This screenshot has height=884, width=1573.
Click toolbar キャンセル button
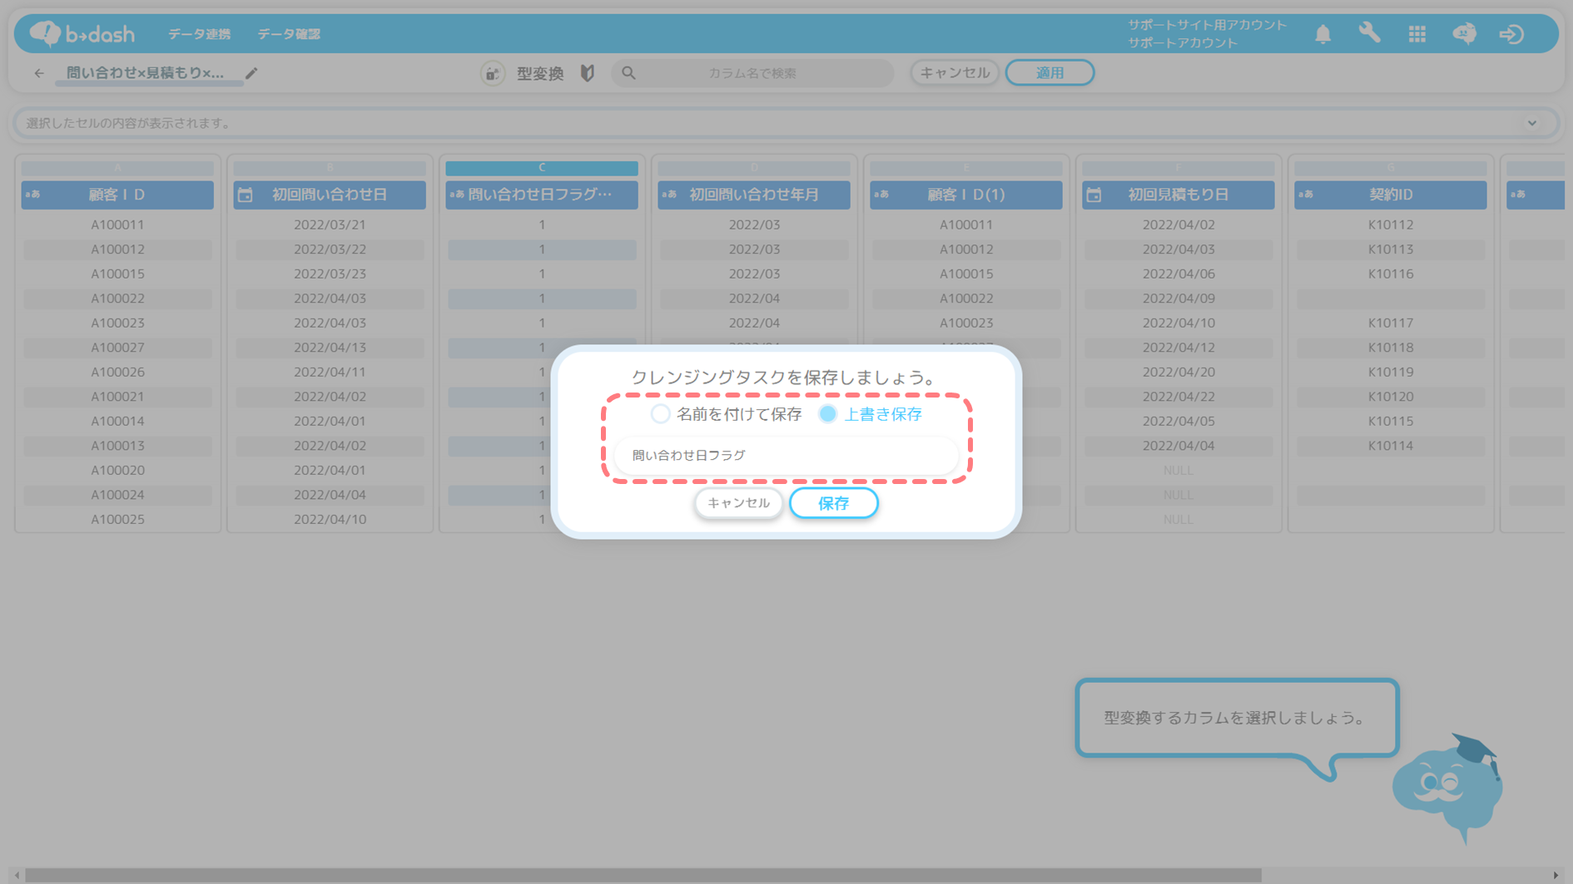[955, 73]
